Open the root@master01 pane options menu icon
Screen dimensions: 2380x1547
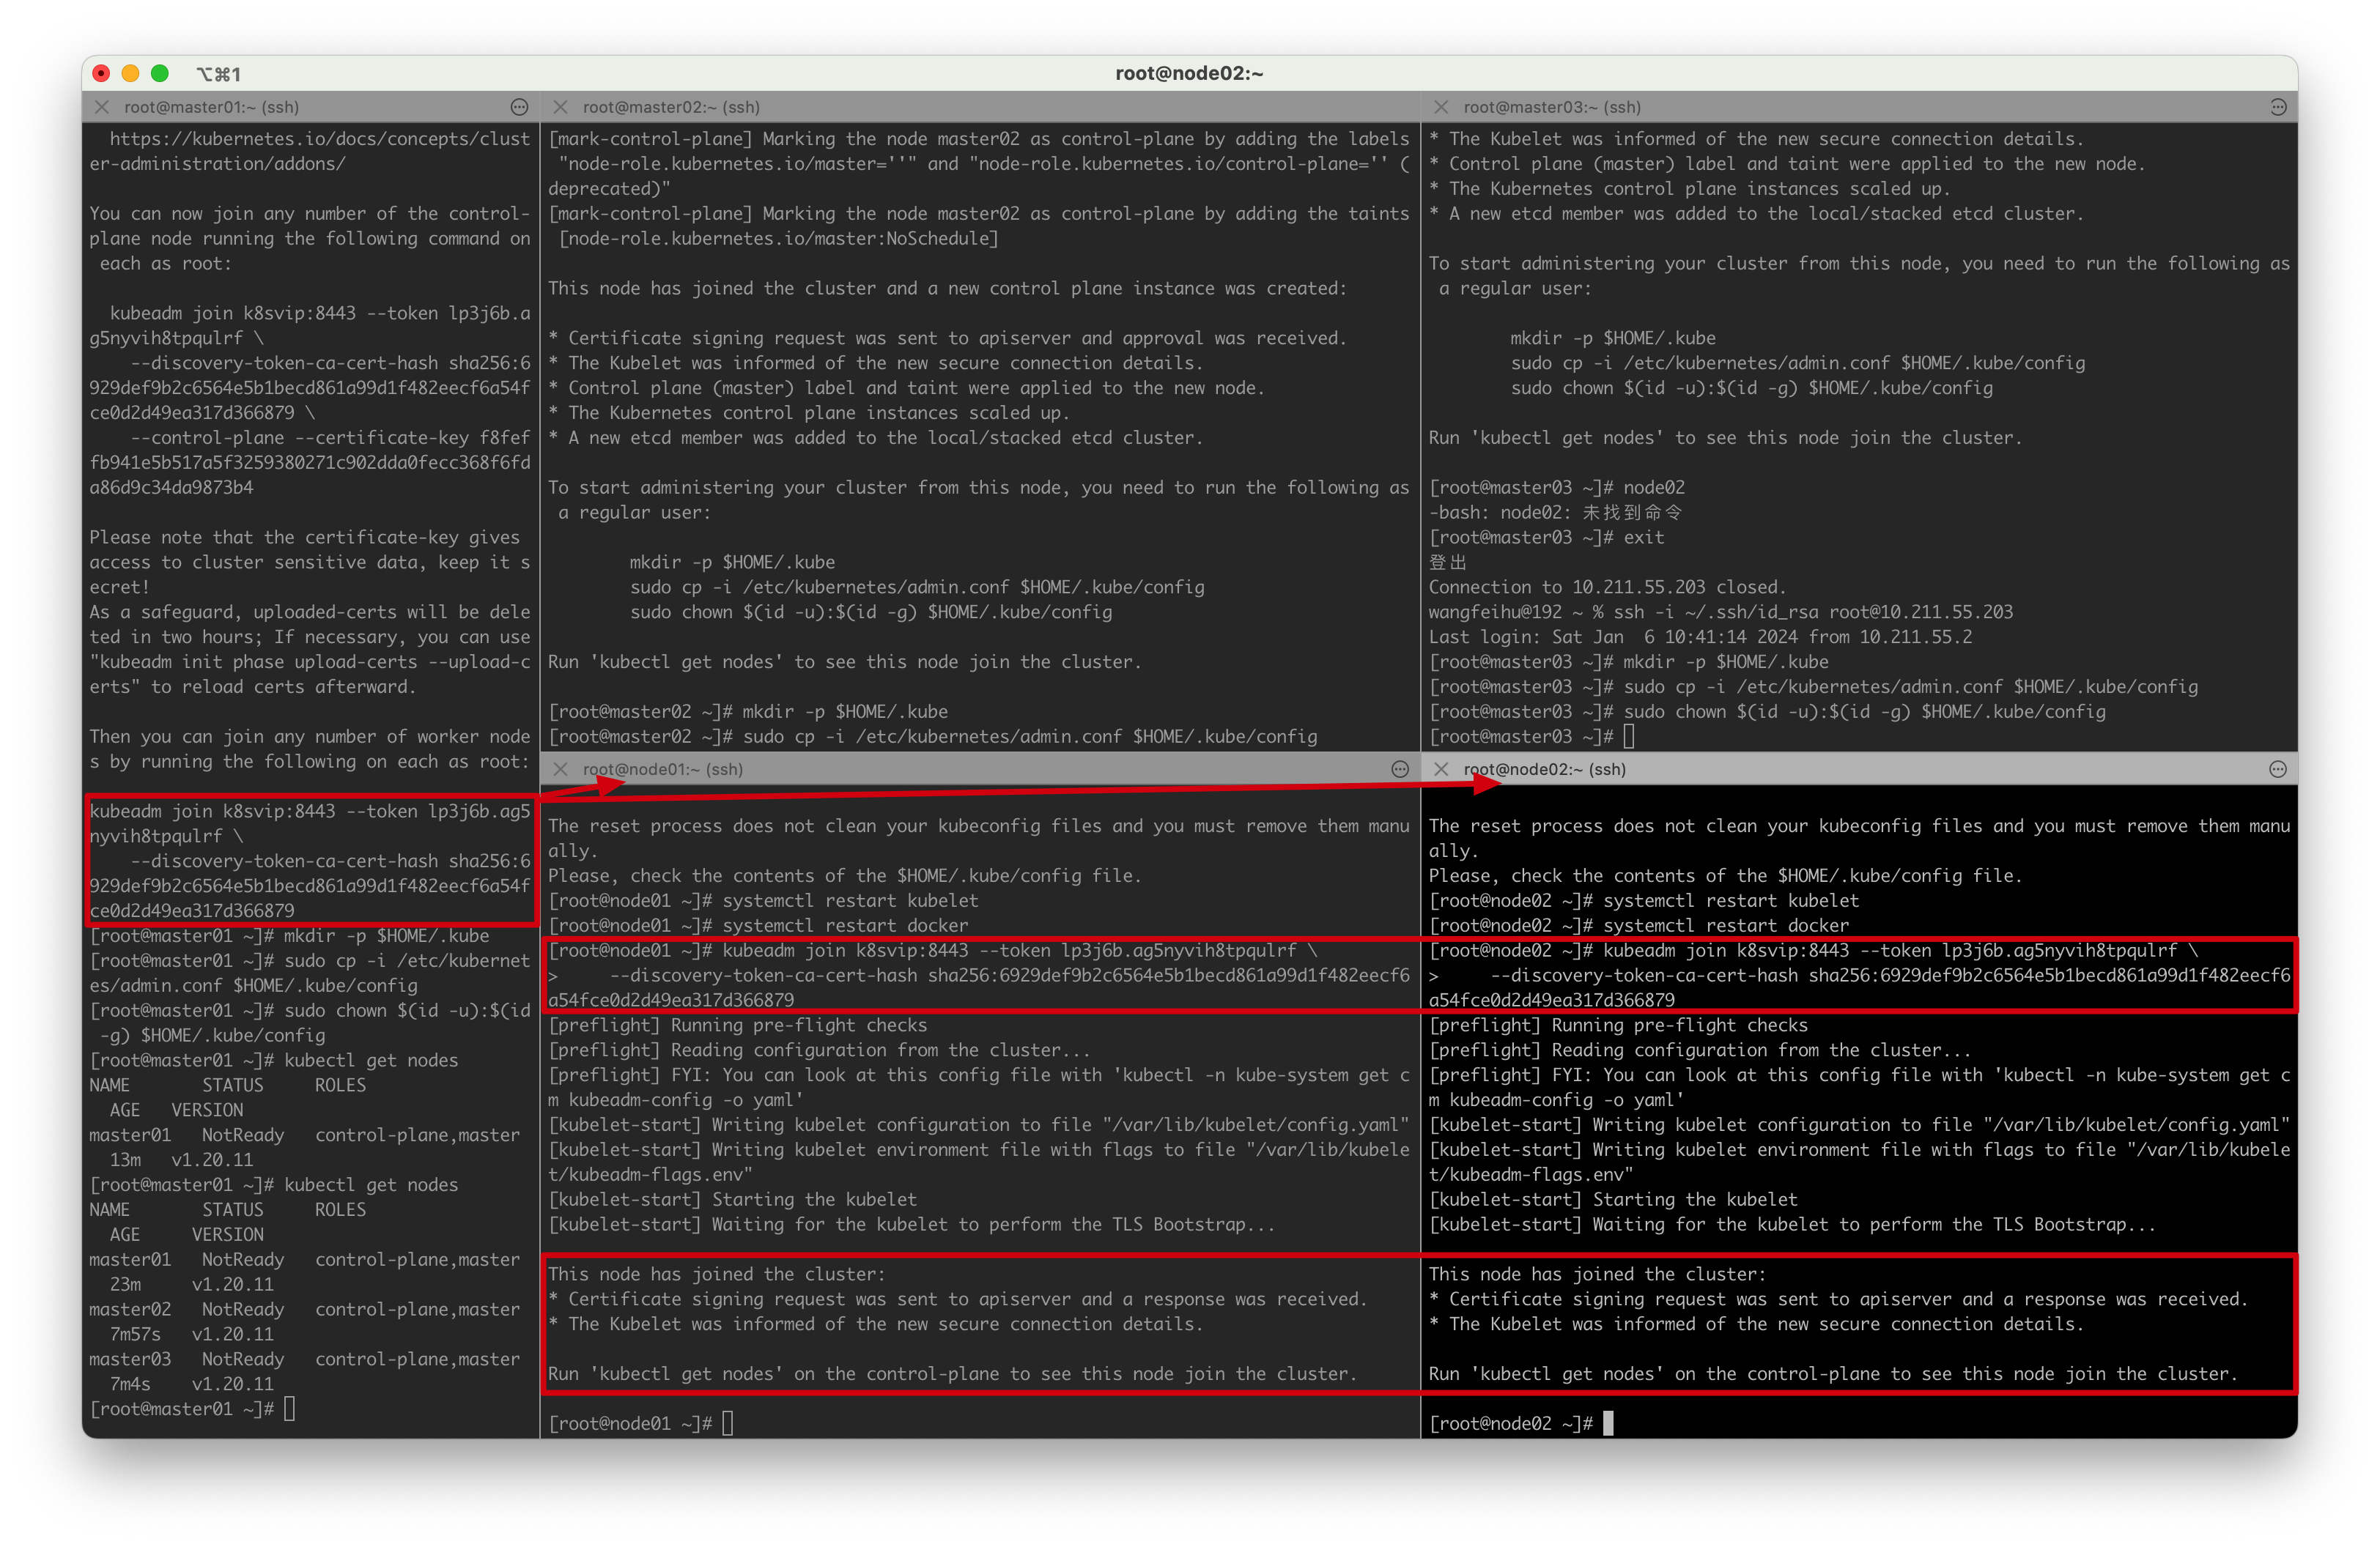click(519, 107)
